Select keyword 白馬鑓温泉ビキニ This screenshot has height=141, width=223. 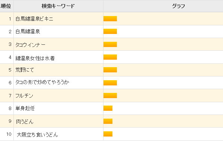click(34, 19)
